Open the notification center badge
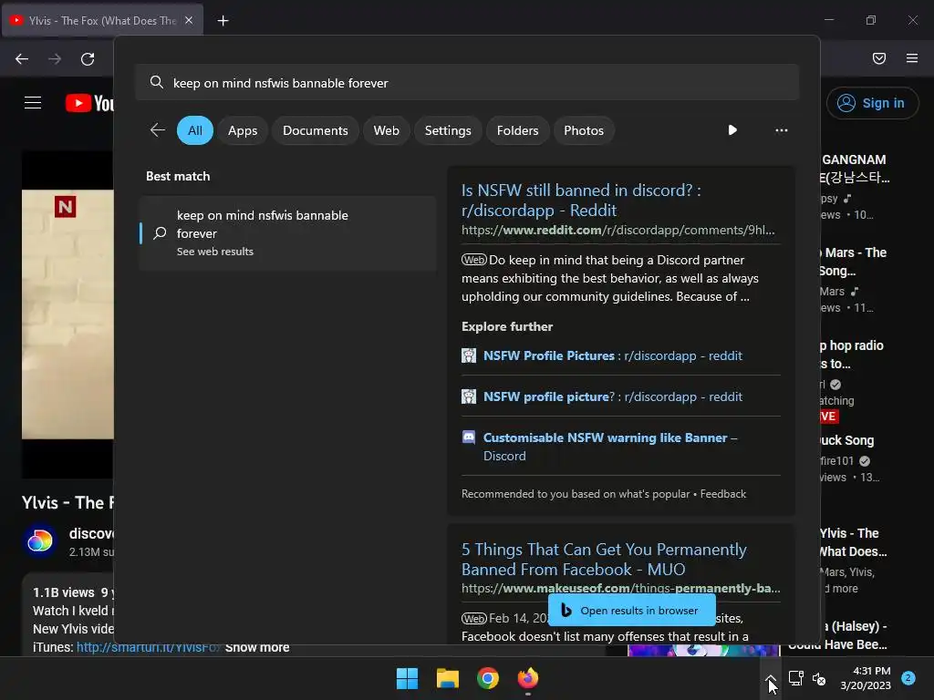This screenshot has width=934, height=700. pyautogui.click(x=908, y=678)
